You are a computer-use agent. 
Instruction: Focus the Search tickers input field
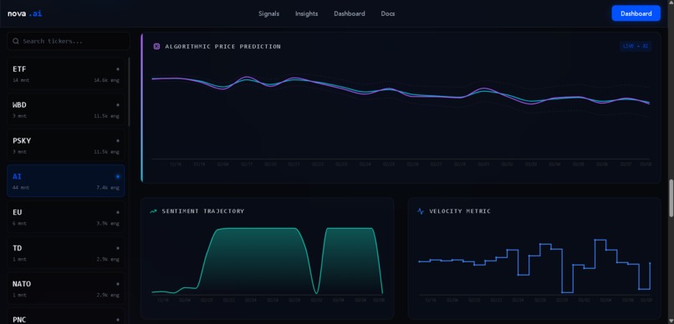(x=69, y=41)
